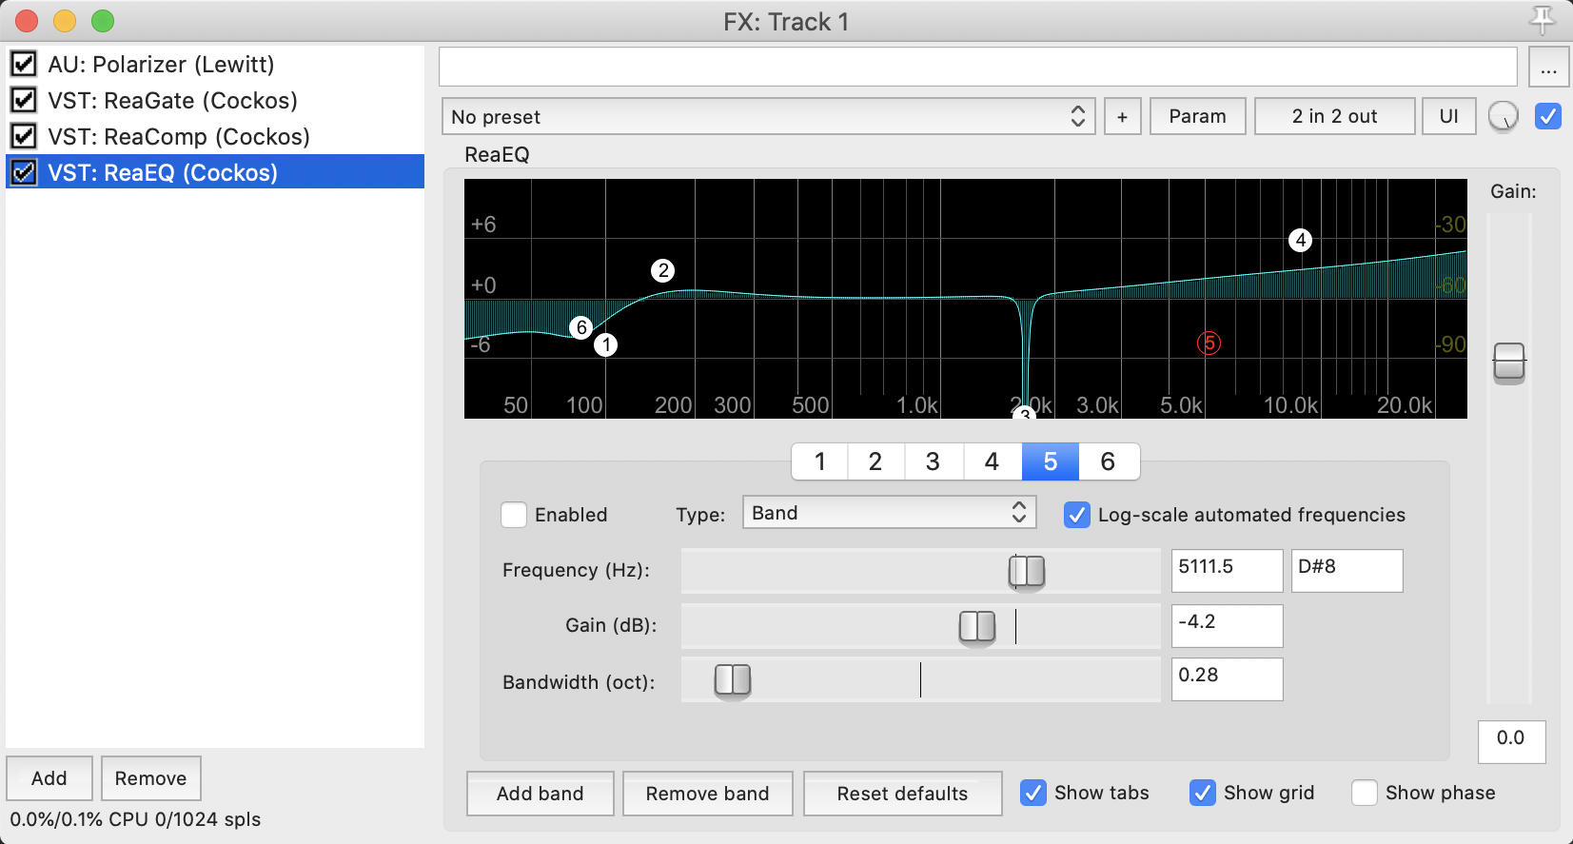1573x844 pixels.
Task: Pin the FX window on top
Action: tap(1542, 19)
